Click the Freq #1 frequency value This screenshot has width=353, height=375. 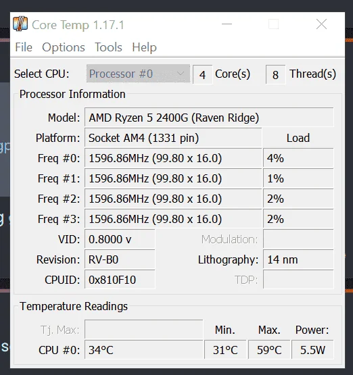[173, 178]
